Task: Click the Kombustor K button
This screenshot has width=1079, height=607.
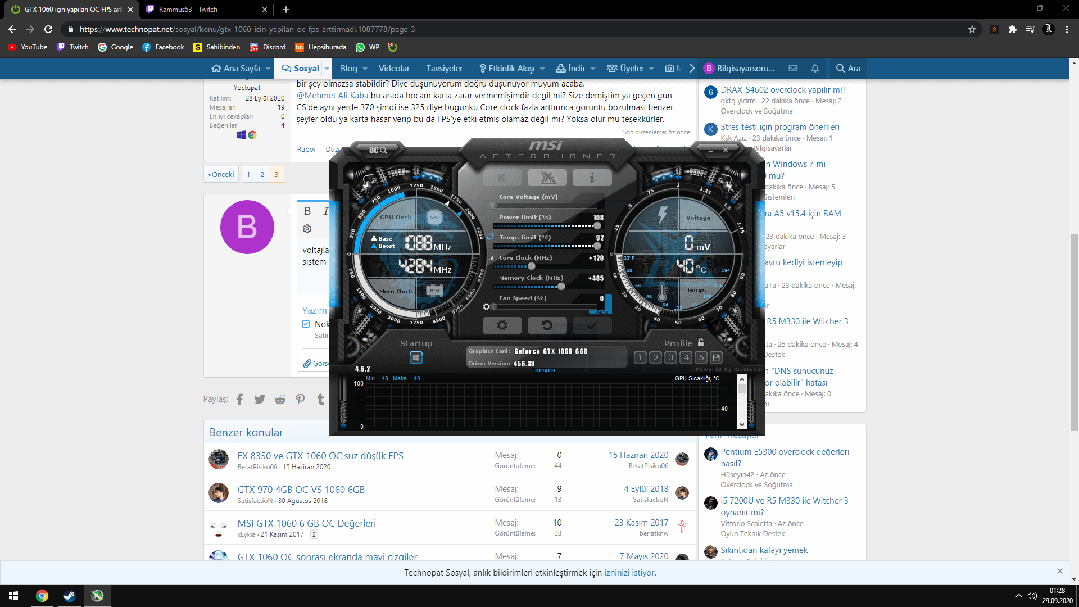Action: 502,178
